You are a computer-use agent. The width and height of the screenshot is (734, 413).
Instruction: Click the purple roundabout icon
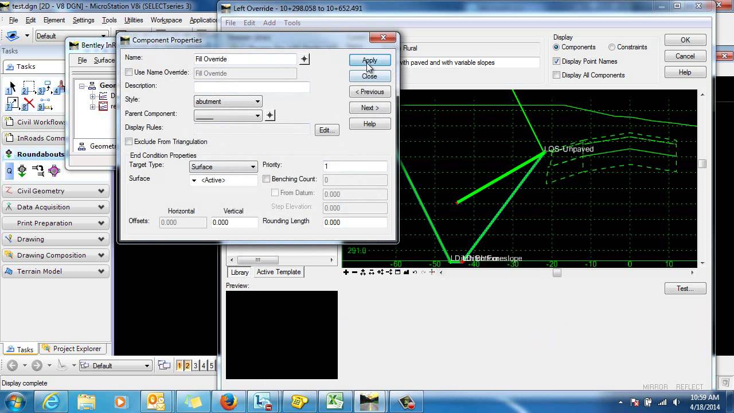tap(54, 170)
